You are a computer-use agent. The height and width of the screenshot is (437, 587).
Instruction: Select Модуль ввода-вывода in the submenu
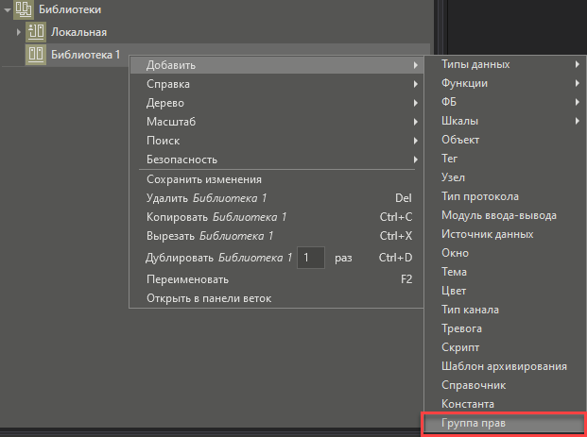pyautogui.click(x=499, y=215)
